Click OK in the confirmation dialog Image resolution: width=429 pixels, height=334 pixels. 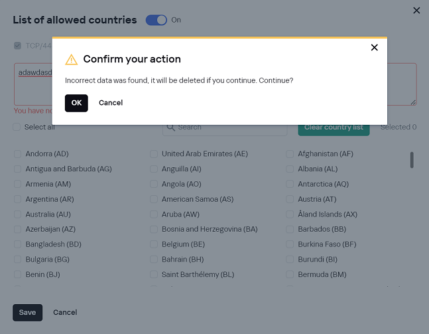[x=76, y=103]
